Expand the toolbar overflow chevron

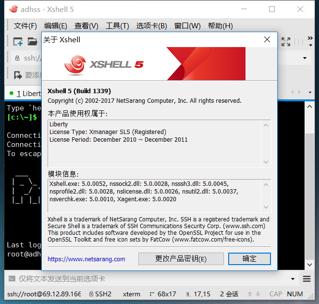(x=310, y=41)
